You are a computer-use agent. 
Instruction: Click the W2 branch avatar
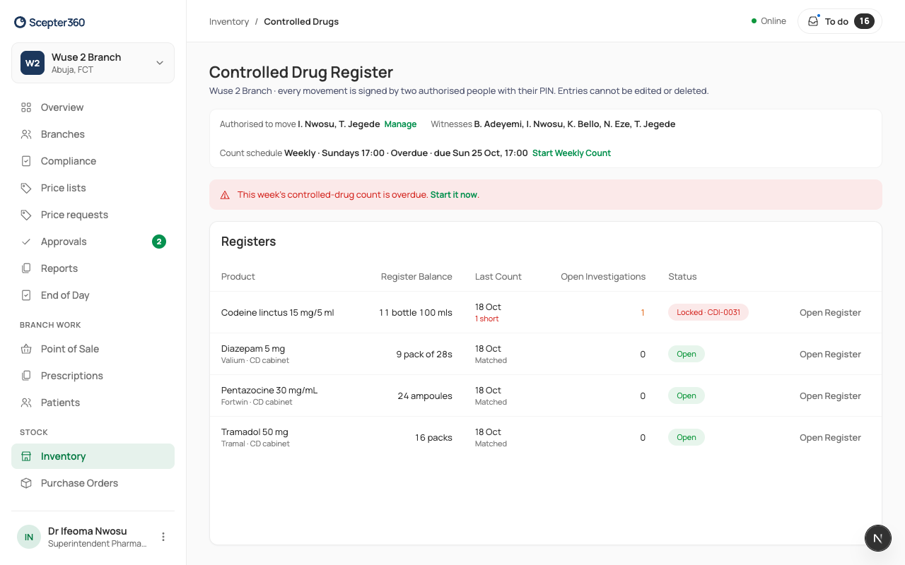pyautogui.click(x=33, y=63)
